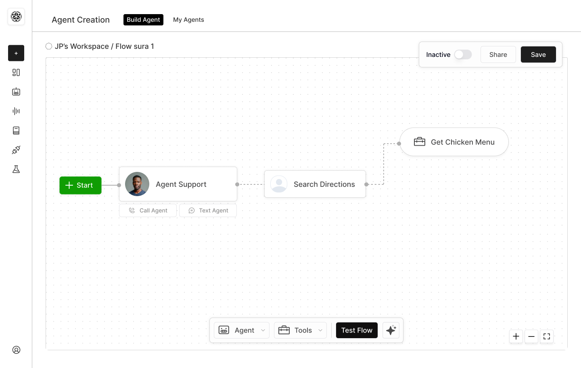
Task: Switch to the Build Agent tab
Action: click(143, 20)
